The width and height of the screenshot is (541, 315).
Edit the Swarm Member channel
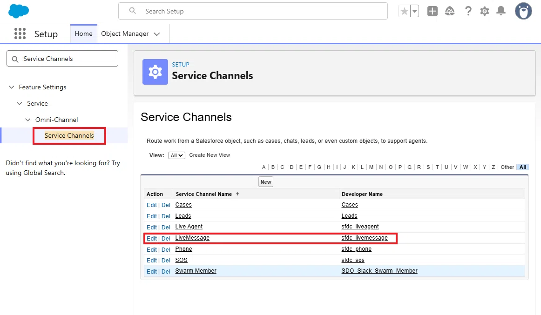click(151, 272)
